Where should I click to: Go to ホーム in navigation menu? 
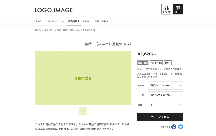pyautogui.click(x=39, y=22)
